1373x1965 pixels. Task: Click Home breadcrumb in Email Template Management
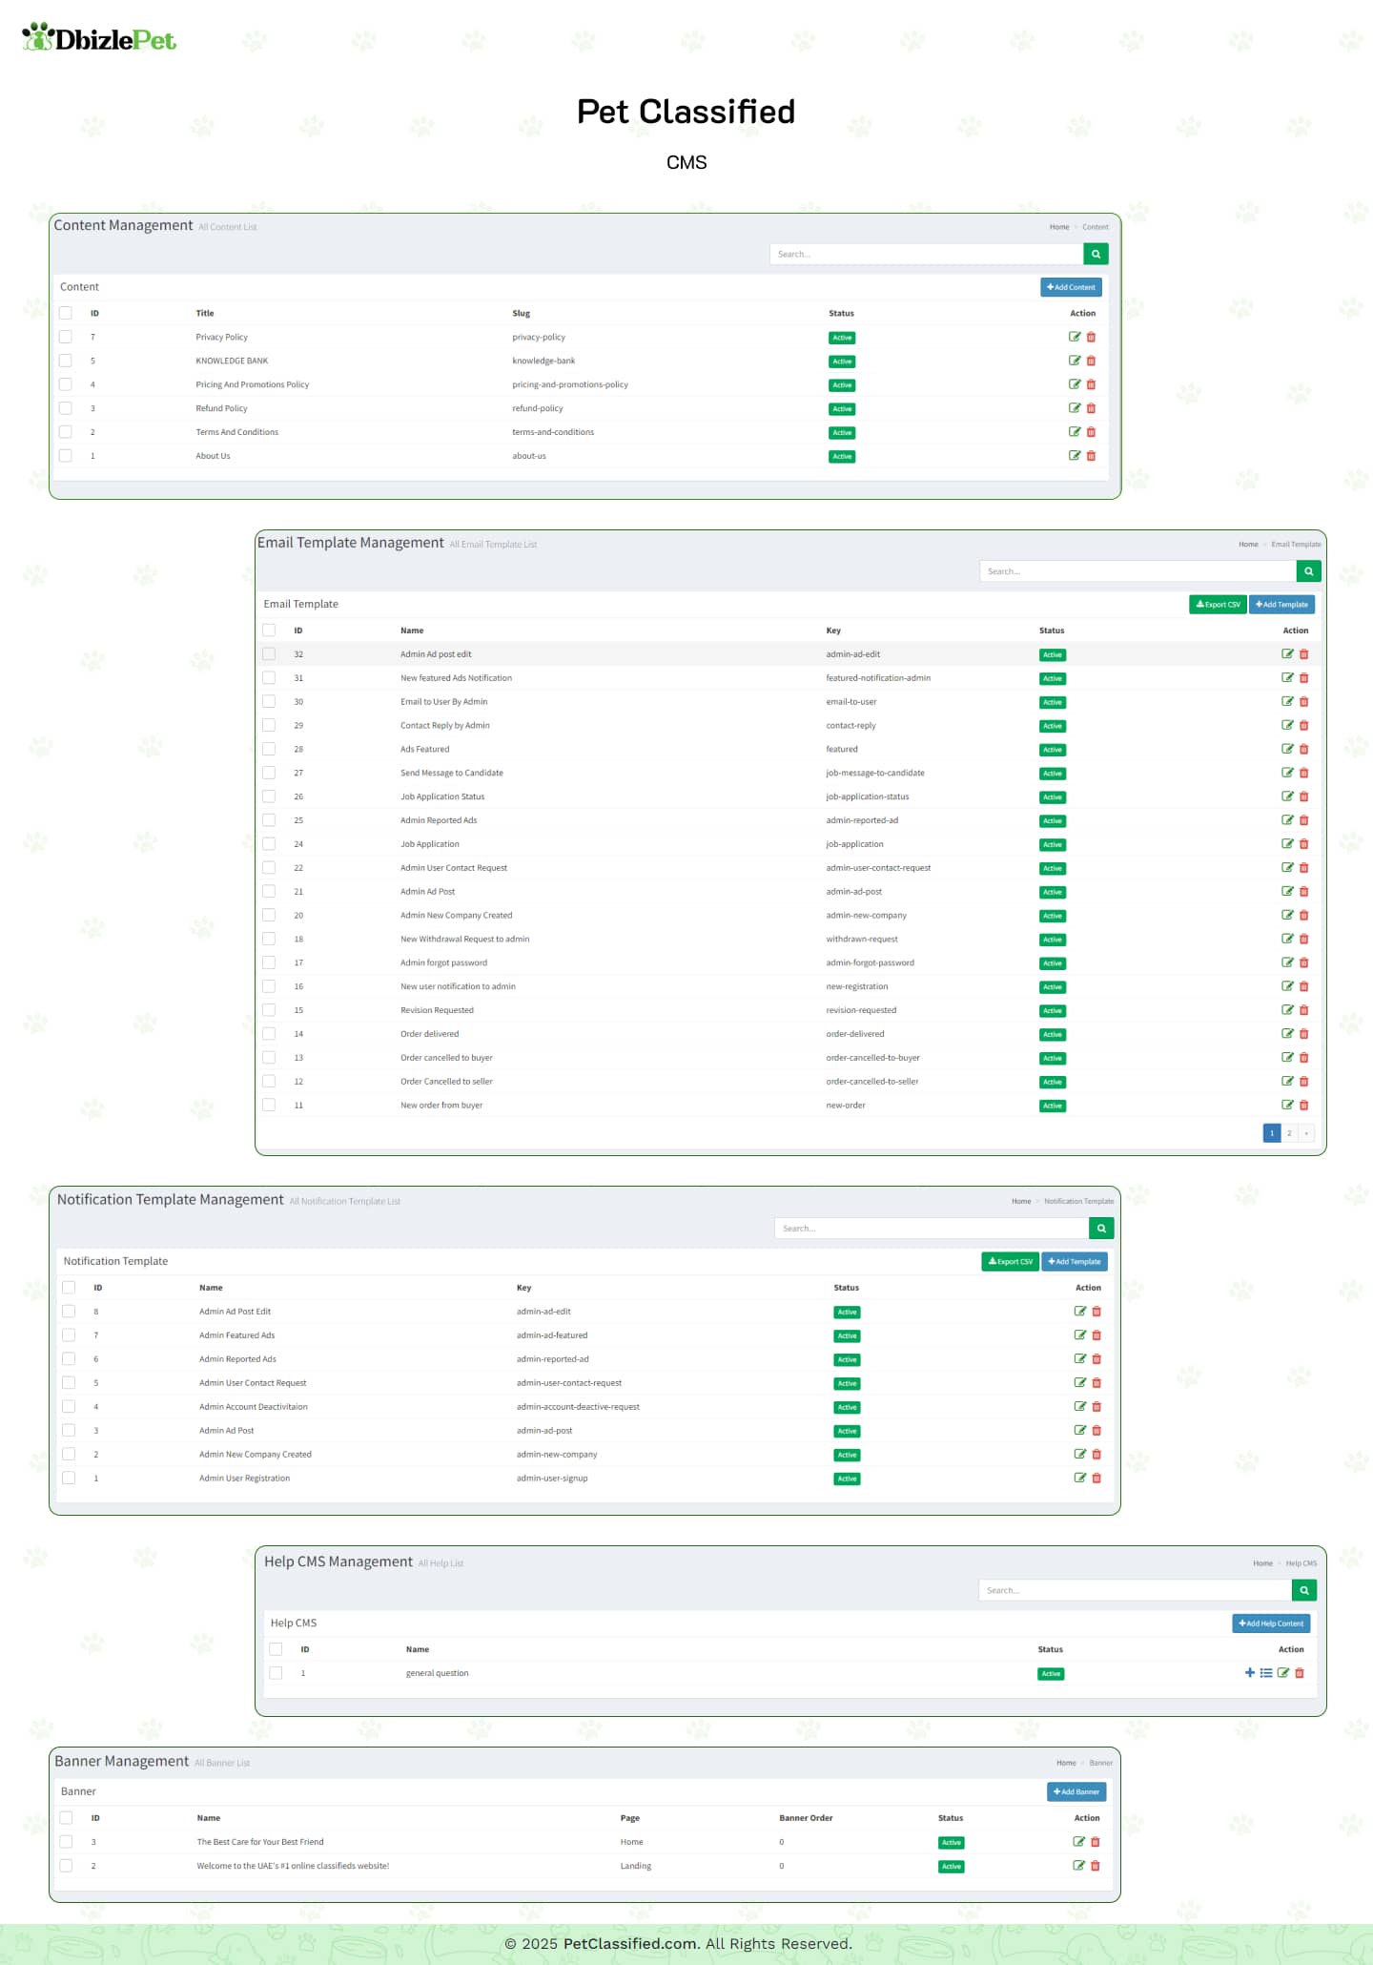[x=1249, y=545]
